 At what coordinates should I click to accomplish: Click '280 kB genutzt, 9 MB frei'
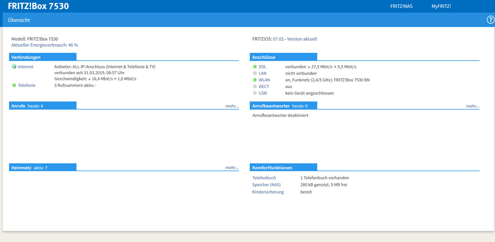324,185
